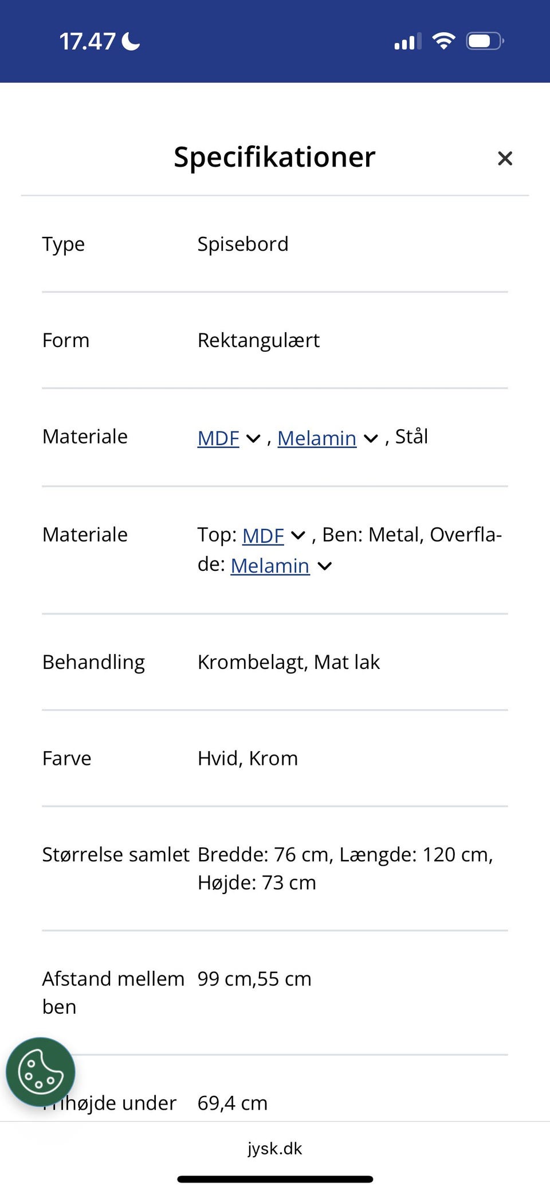The image size is (550, 1194).
Task: Select the Type row value Spisebord
Action: [243, 244]
